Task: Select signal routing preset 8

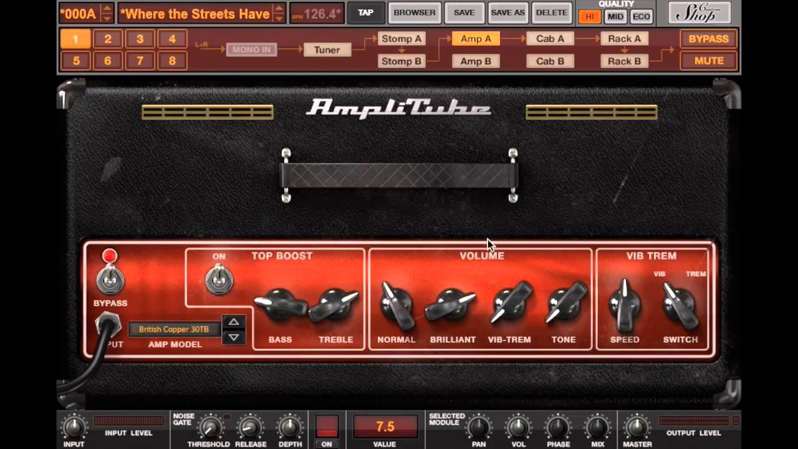Action: [x=172, y=60]
